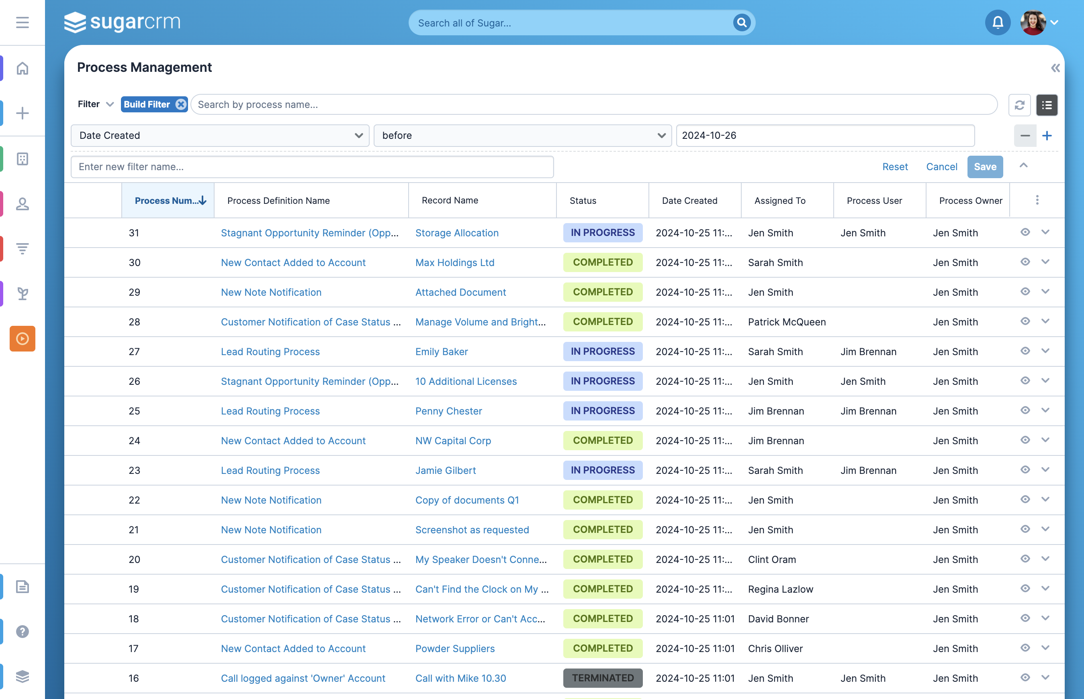
Task: Open the 'before' operator dropdown
Action: pos(522,136)
